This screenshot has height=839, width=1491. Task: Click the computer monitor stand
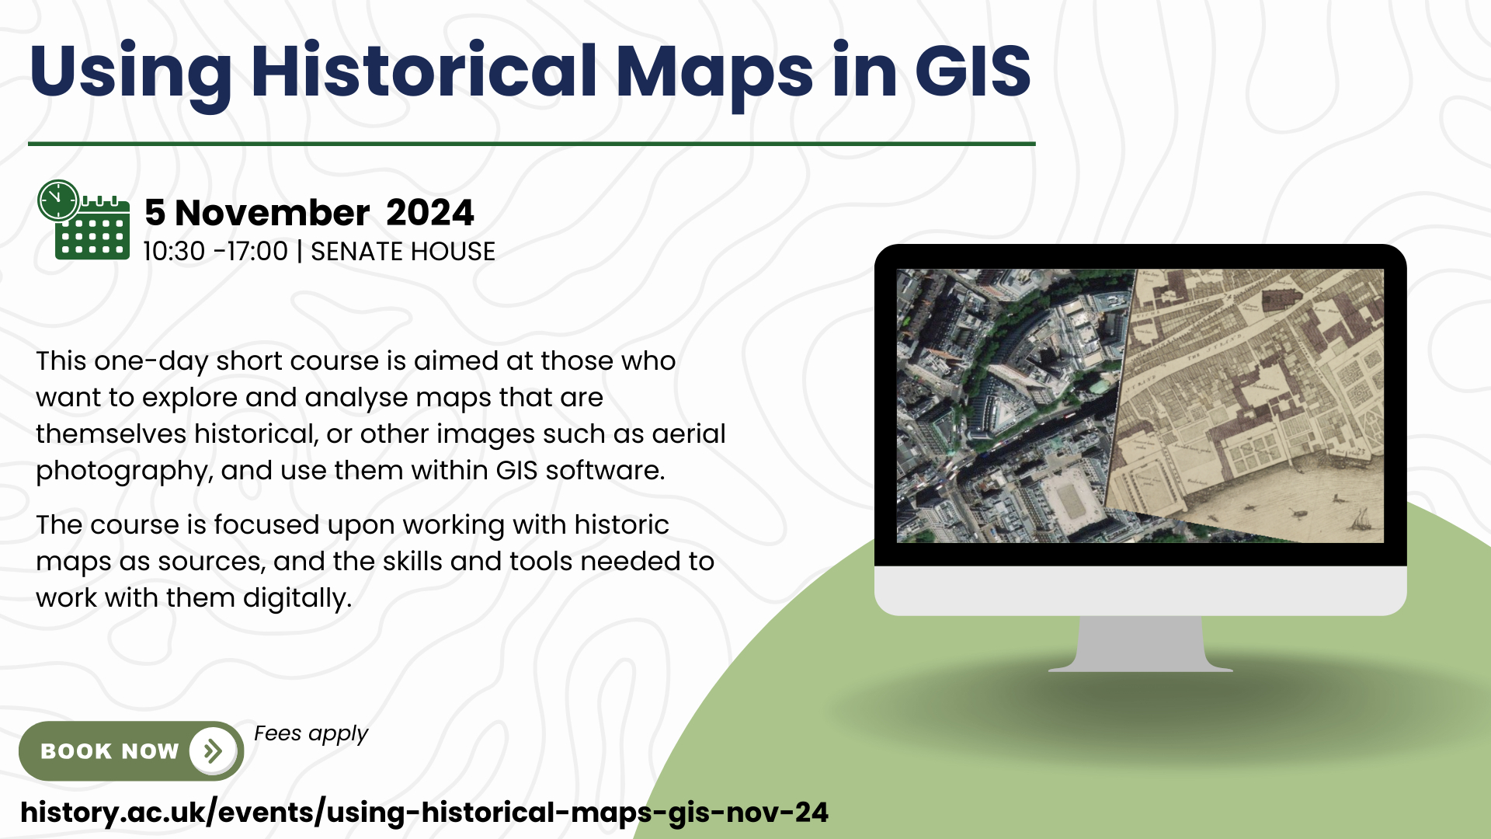pyautogui.click(x=1140, y=645)
